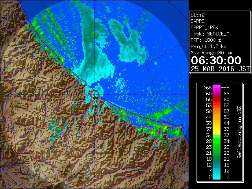
Task: Click the 'ilts2' site label
Action: (198, 15)
